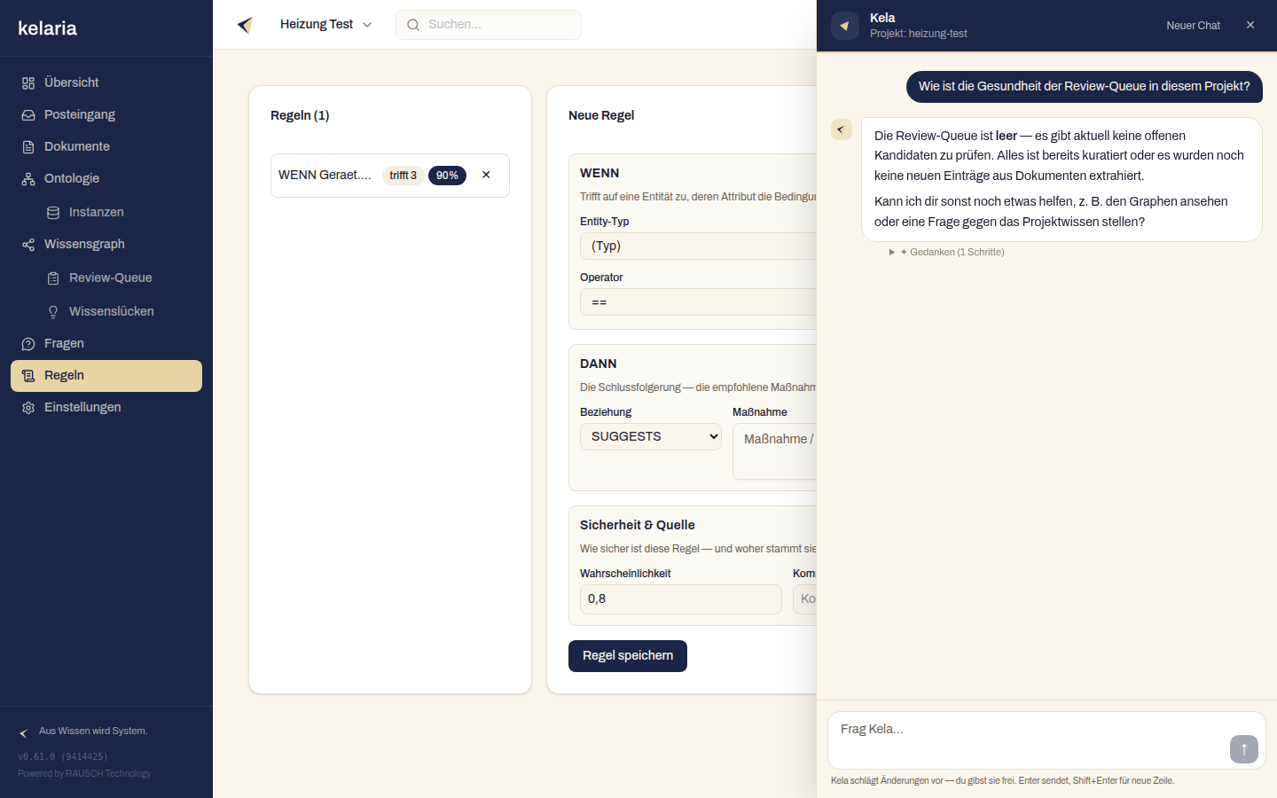Click the search magnifier icon
Screen dimensions: 1277x798
[x=413, y=25]
